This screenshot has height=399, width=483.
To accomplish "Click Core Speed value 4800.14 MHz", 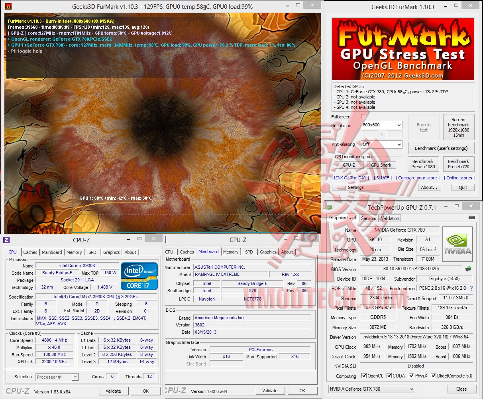I will click(54, 340).
